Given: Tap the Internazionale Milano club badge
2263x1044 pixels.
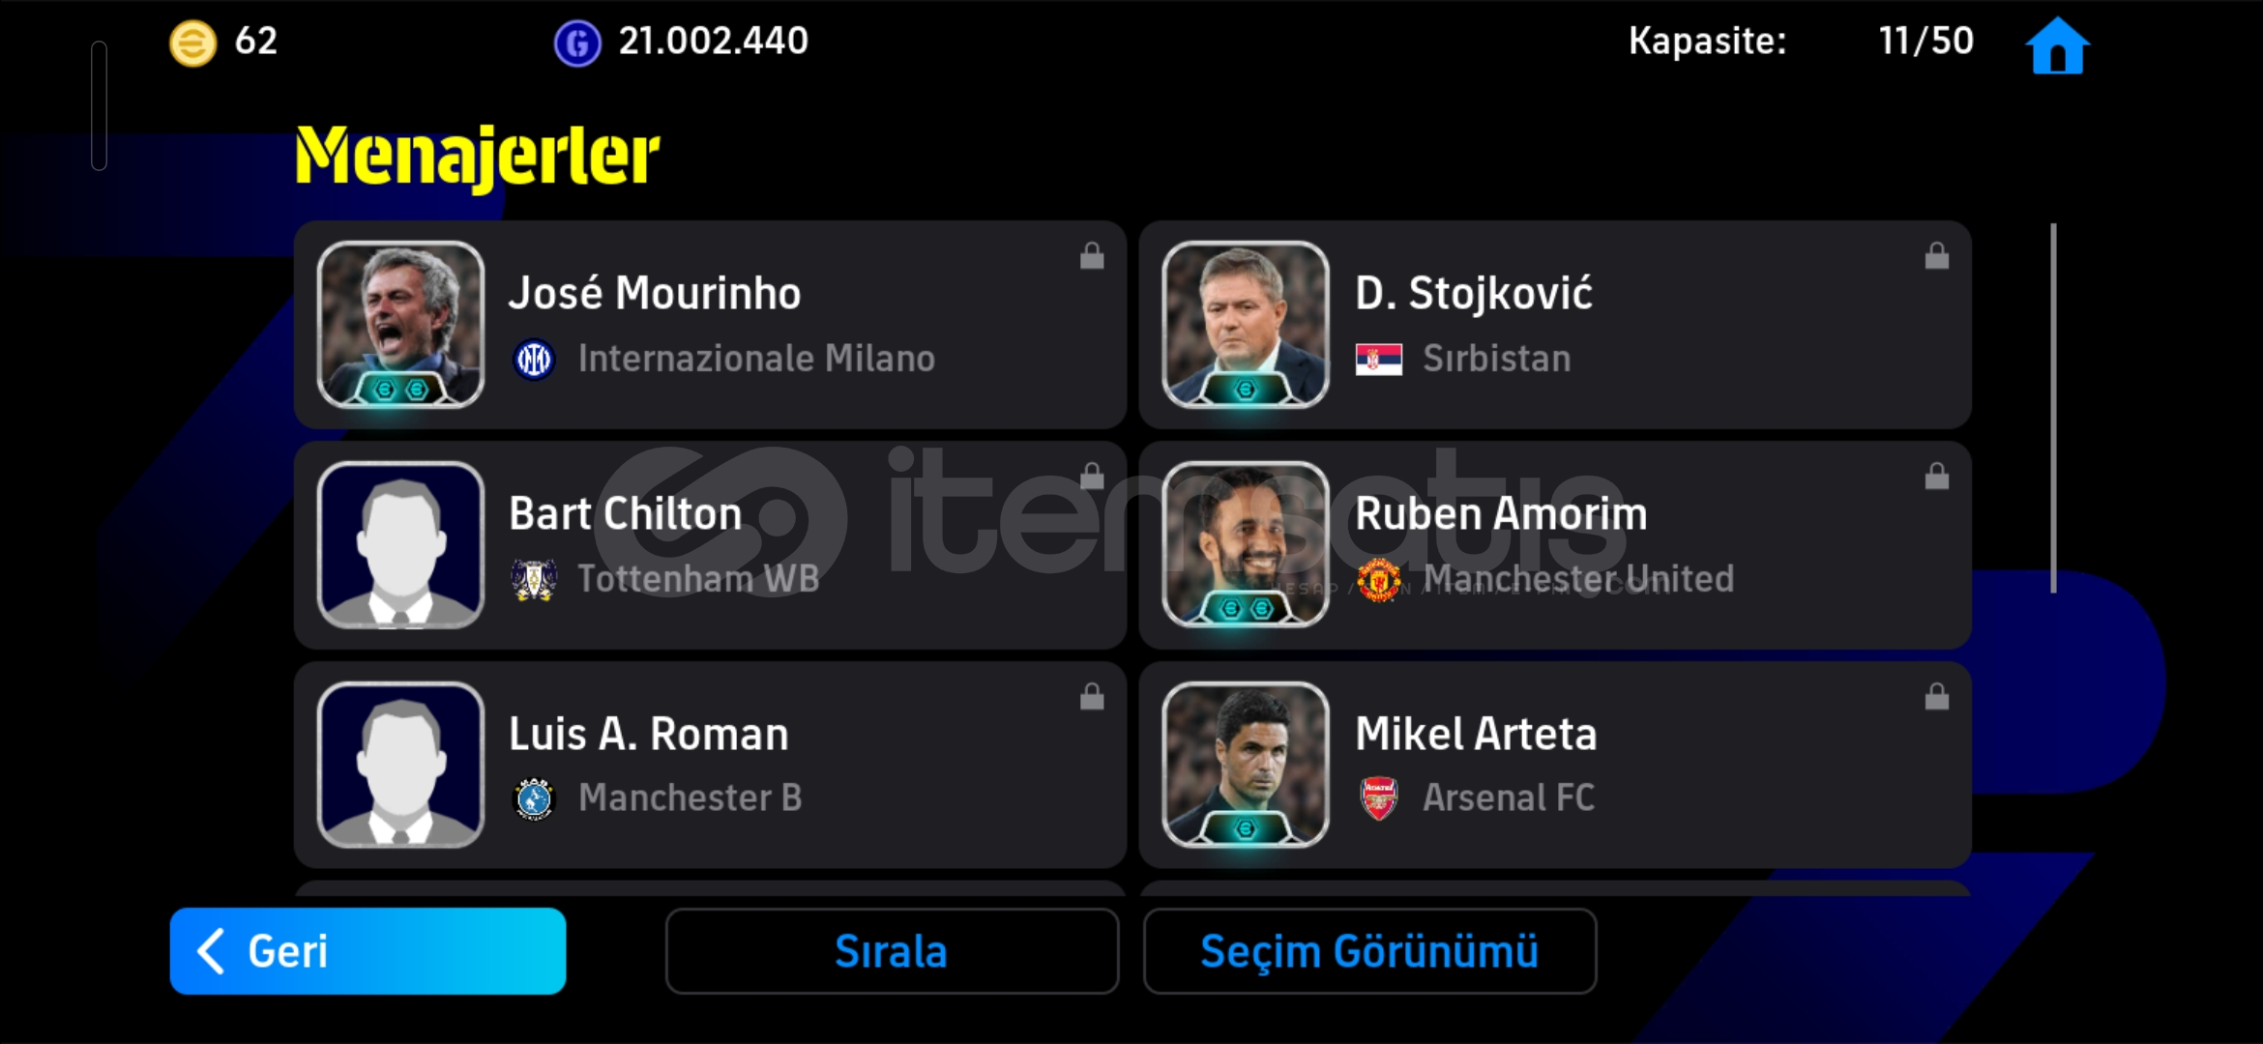Looking at the screenshot, I should [534, 360].
